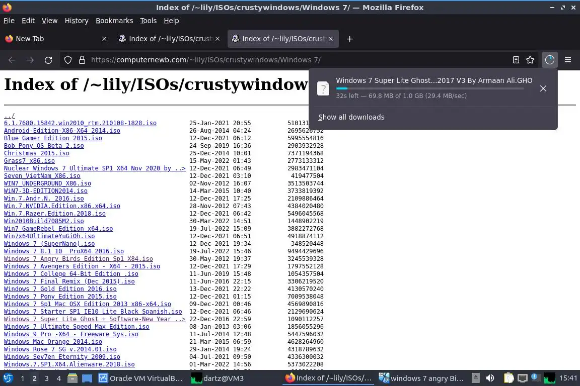The width and height of the screenshot is (580, 386).
Task: Reload the current page
Action: (x=48, y=60)
